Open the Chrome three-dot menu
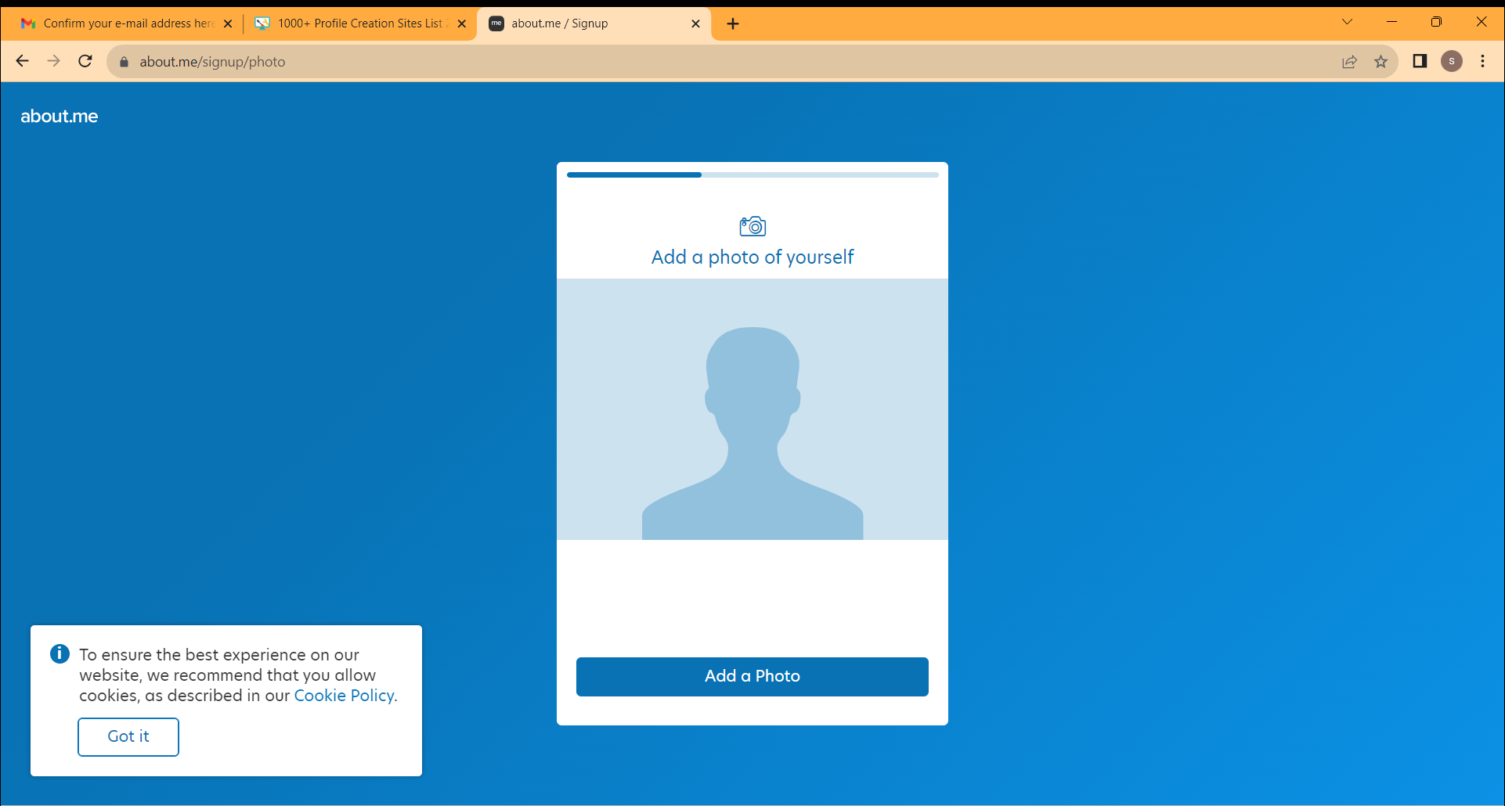The width and height of the screenshot is (1505, 806). (x=1482, y=61)
